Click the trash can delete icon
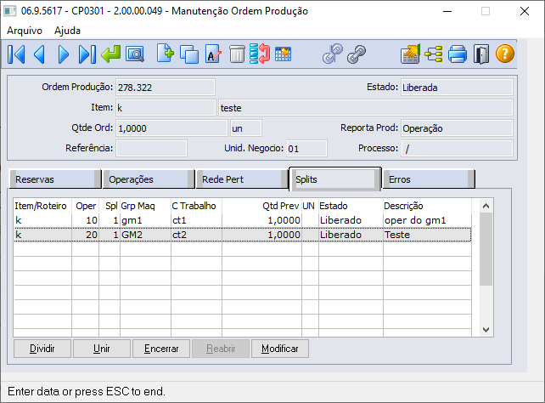The image size is (545, 403). pyautogui.click(x=237, y=54)
